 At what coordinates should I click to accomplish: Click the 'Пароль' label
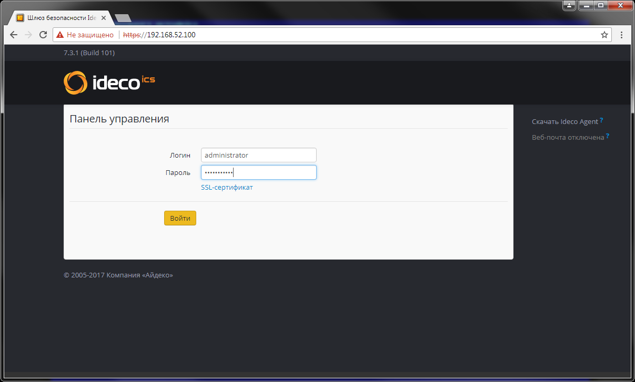178,173
